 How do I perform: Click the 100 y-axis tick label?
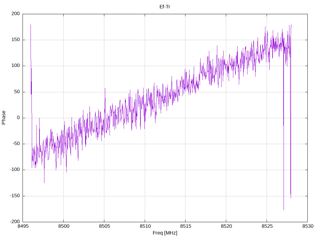(x=16, y=66)
